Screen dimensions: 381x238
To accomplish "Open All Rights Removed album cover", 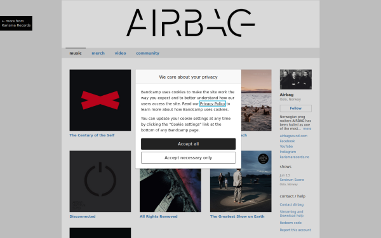I will click(x=170, y=190).
